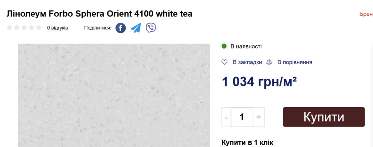Click the comparison scales icon
Image resolution: width=373 pixels, height=147 pixels.
click(269, 62)
